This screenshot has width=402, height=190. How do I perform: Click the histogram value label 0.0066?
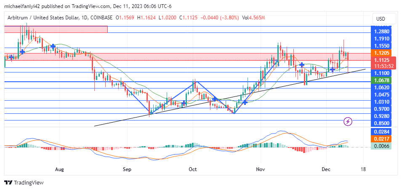click(x=381, y=146)
